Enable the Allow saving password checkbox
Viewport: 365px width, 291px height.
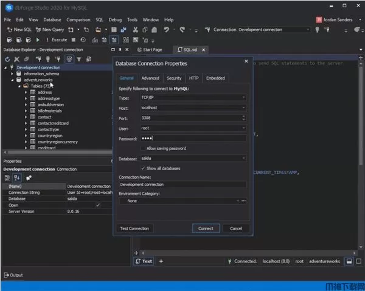[143, 148]
